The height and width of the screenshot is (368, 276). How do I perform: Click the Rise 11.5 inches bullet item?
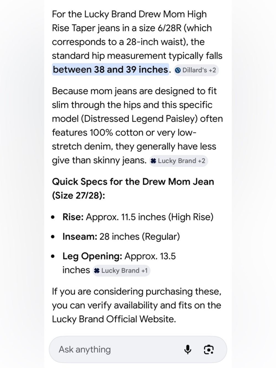click(x=138, y=217)
